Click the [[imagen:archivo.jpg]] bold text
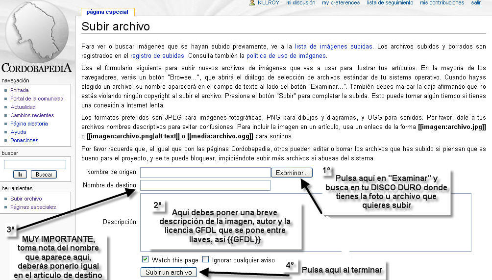This screenshot has width=492, height=280. point(452,127)
